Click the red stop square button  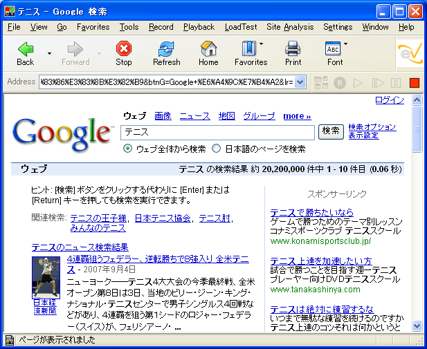[x=415, y=83]
